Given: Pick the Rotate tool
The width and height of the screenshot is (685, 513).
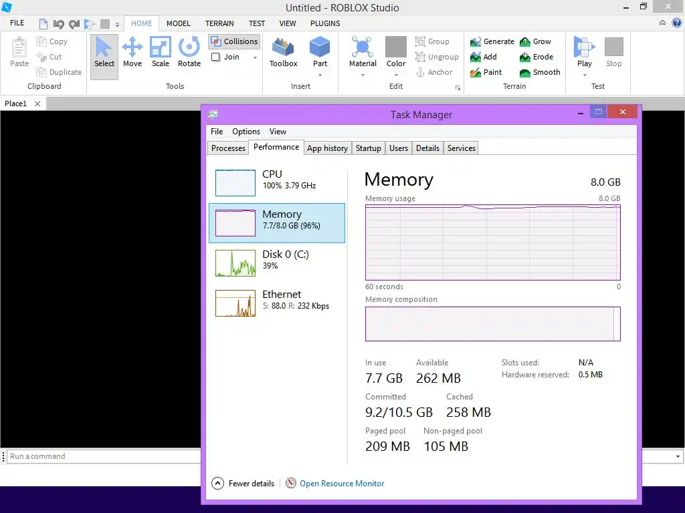Looking at the screenshot, I should pyautogui.click(x=189, y=52).
